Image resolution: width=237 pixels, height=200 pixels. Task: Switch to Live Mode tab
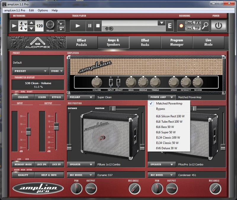[x=209, y=42]
